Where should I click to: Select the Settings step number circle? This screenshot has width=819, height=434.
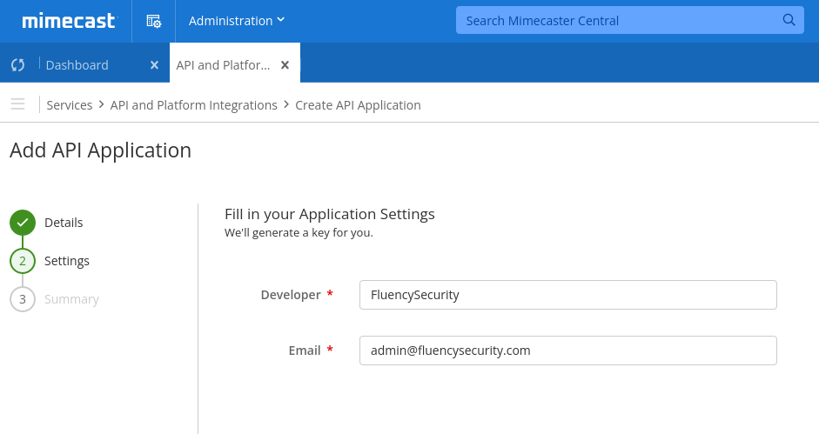(x=23, y=261)
